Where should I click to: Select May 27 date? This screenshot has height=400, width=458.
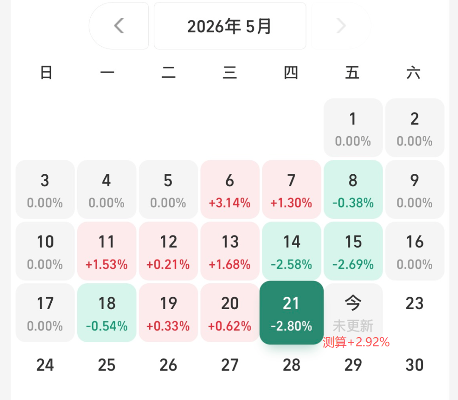click(230, 365)
